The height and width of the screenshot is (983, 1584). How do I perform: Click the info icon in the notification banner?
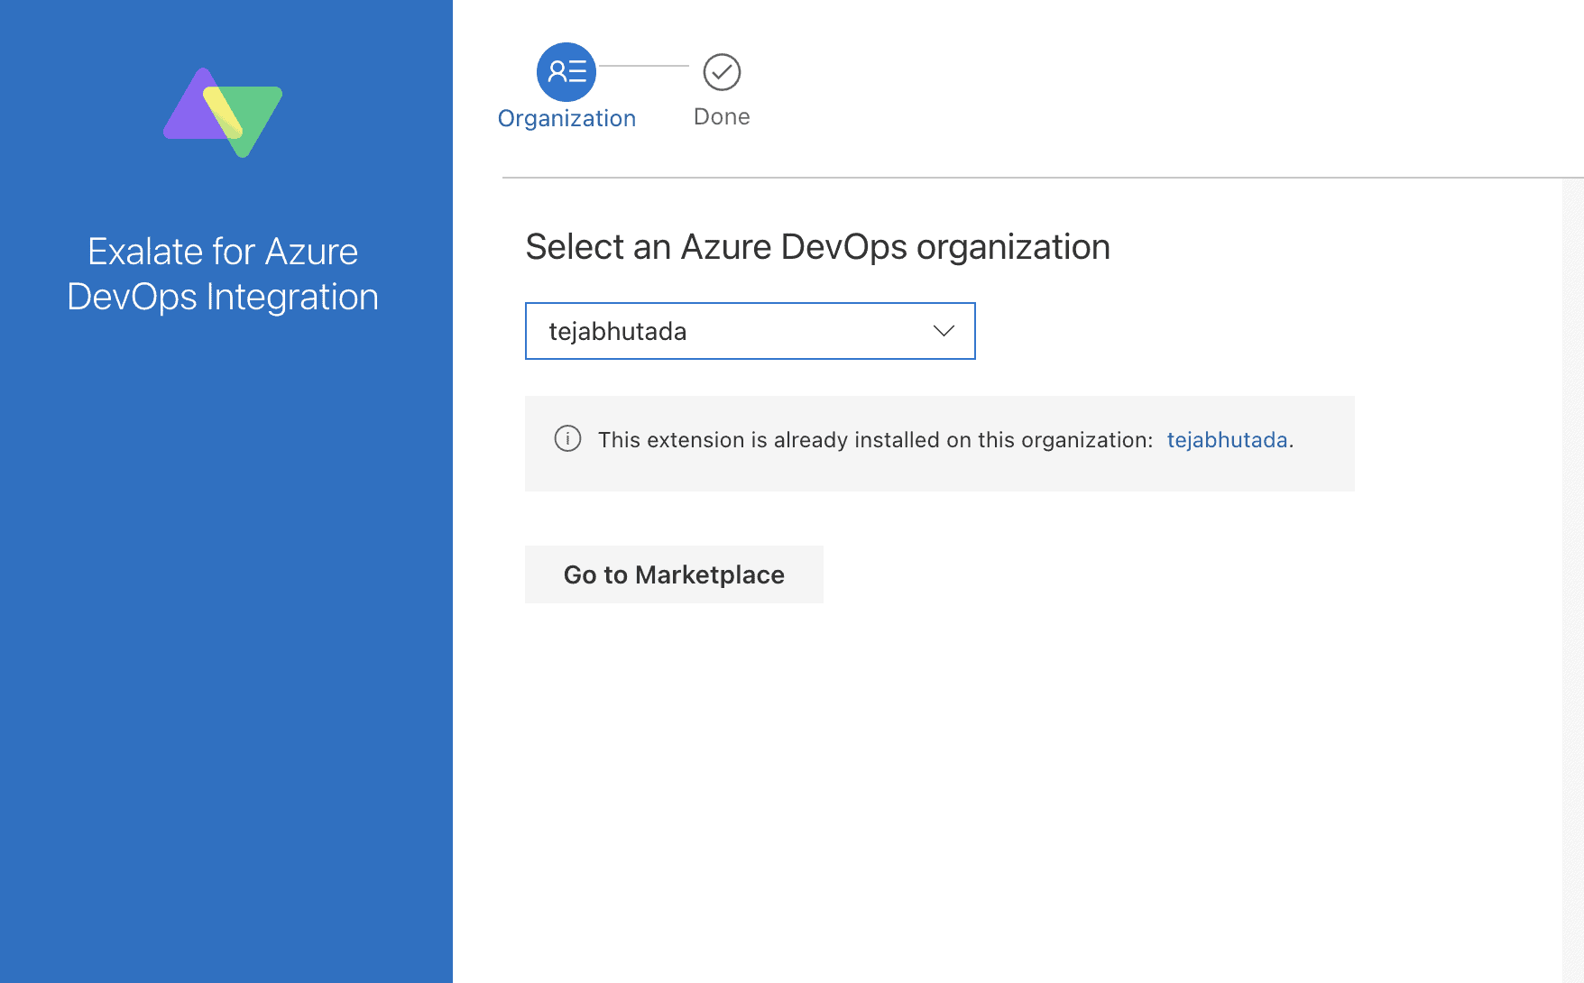pyautogui.click(x=567, y=440)
